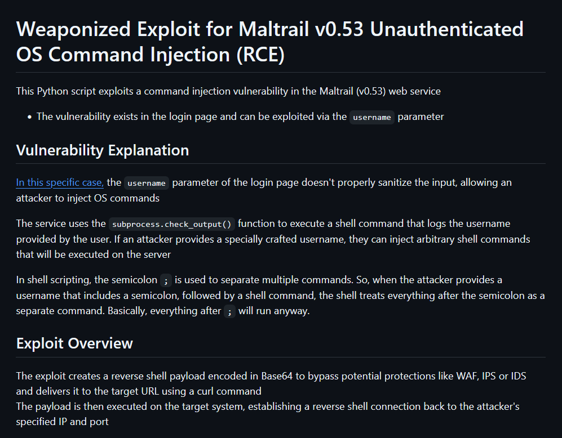Click the subprocess.check_output() inline code snippet
562x438 pixels.
pos(172,224)
